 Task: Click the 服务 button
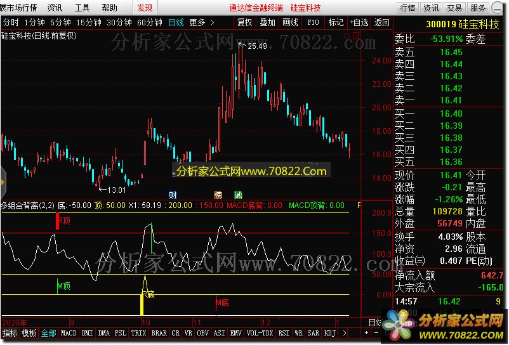(478, 8)
